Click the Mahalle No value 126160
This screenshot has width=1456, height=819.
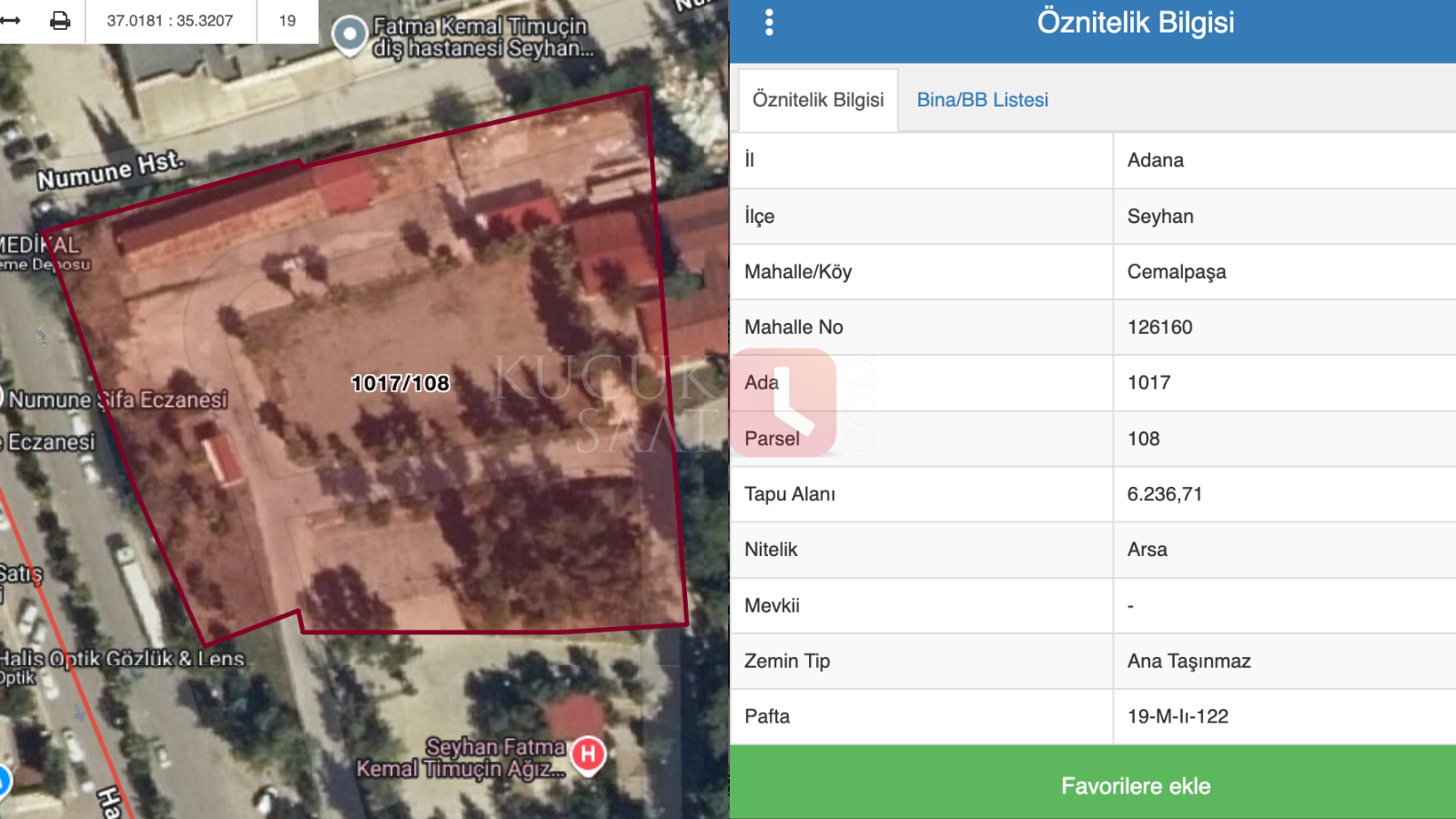1159,328
